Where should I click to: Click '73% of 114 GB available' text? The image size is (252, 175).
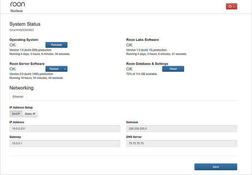[x=142, y=74]
